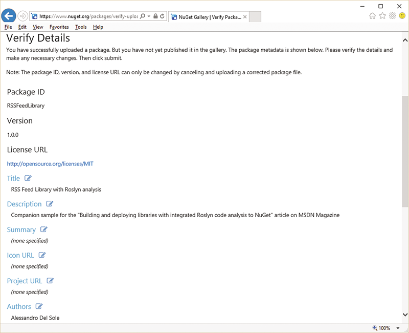The width and height of the screenshot is (409, 333).
Task: Edit the Summary with pencil icon
Action: (x=44, y=230)
